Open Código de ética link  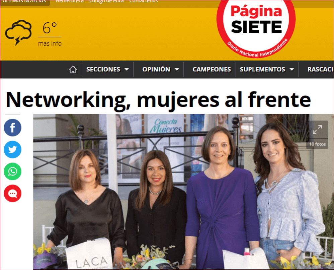pyautogui.click(x=106, y=1)
